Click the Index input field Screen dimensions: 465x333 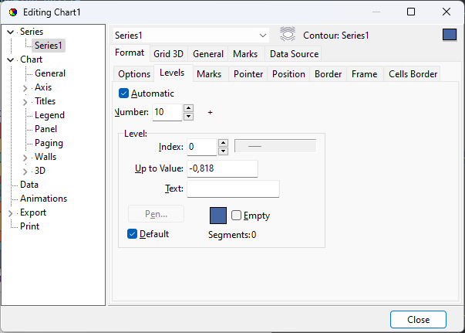pos(202,147)
